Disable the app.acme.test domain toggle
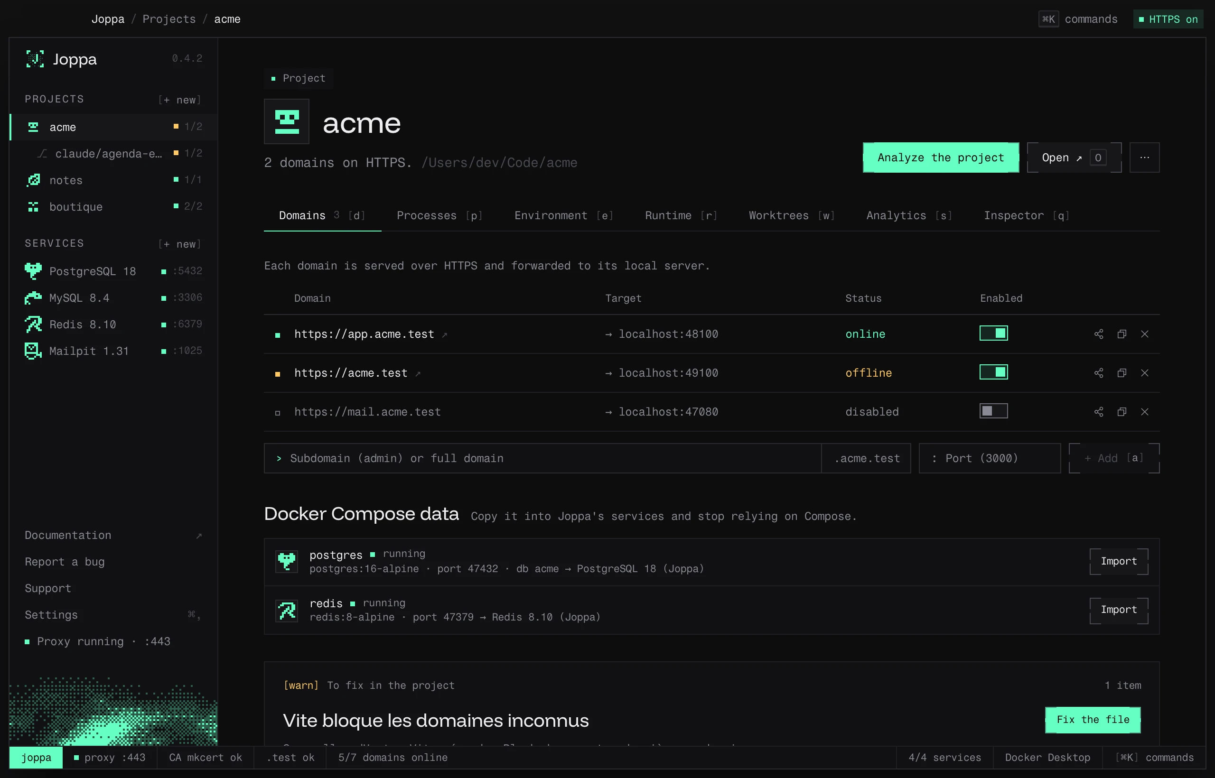Screen dimensions: 1215x778 993,333
